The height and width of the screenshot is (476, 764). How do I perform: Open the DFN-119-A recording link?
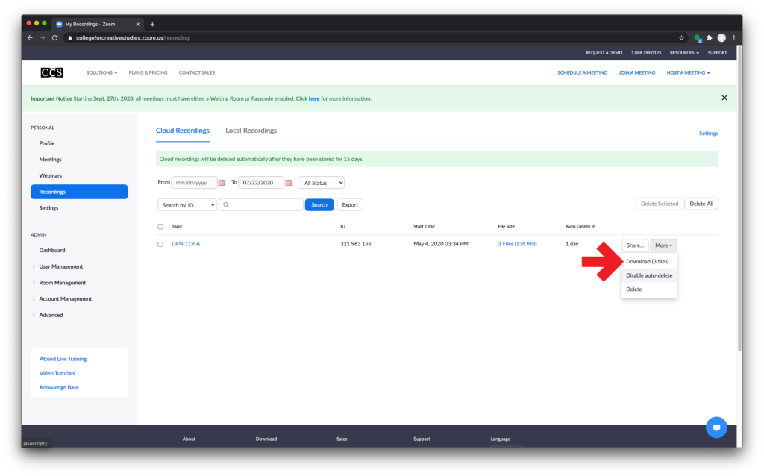(x=186, y=244)
